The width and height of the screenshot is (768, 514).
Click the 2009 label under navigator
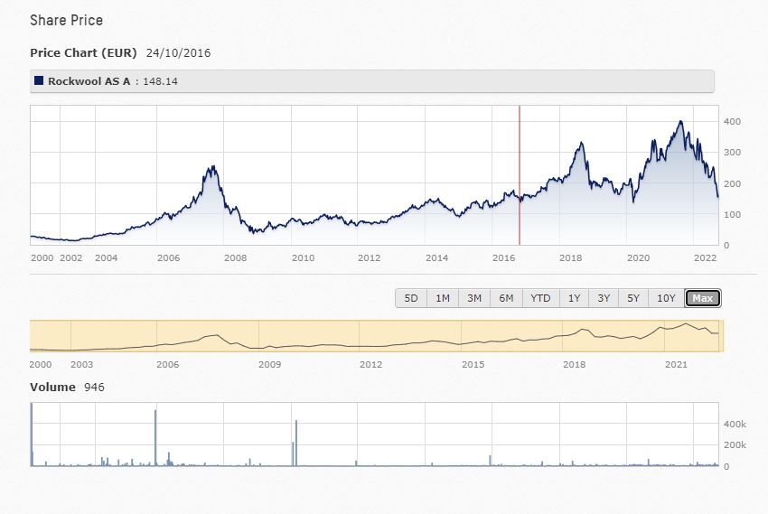(269, 364)
